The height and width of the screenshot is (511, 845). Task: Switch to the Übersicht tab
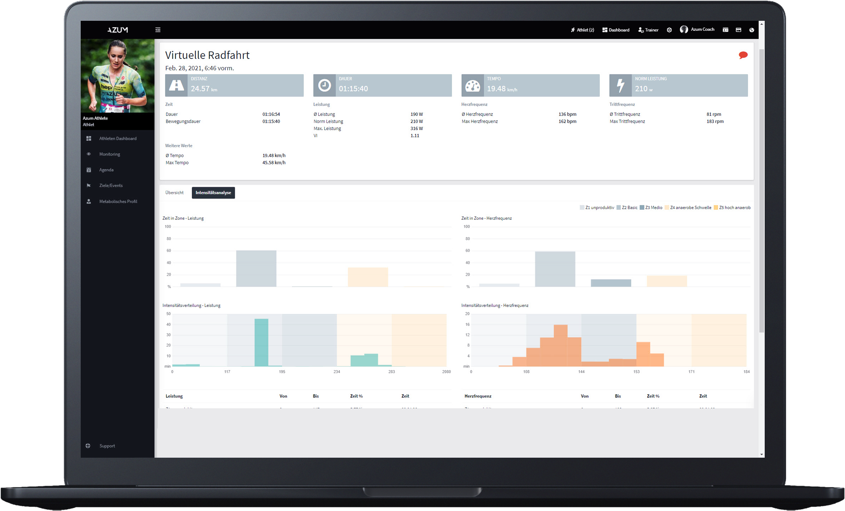point(174,192)
